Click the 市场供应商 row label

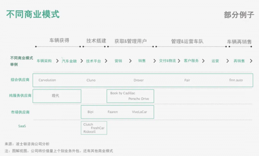coord(20,112)
